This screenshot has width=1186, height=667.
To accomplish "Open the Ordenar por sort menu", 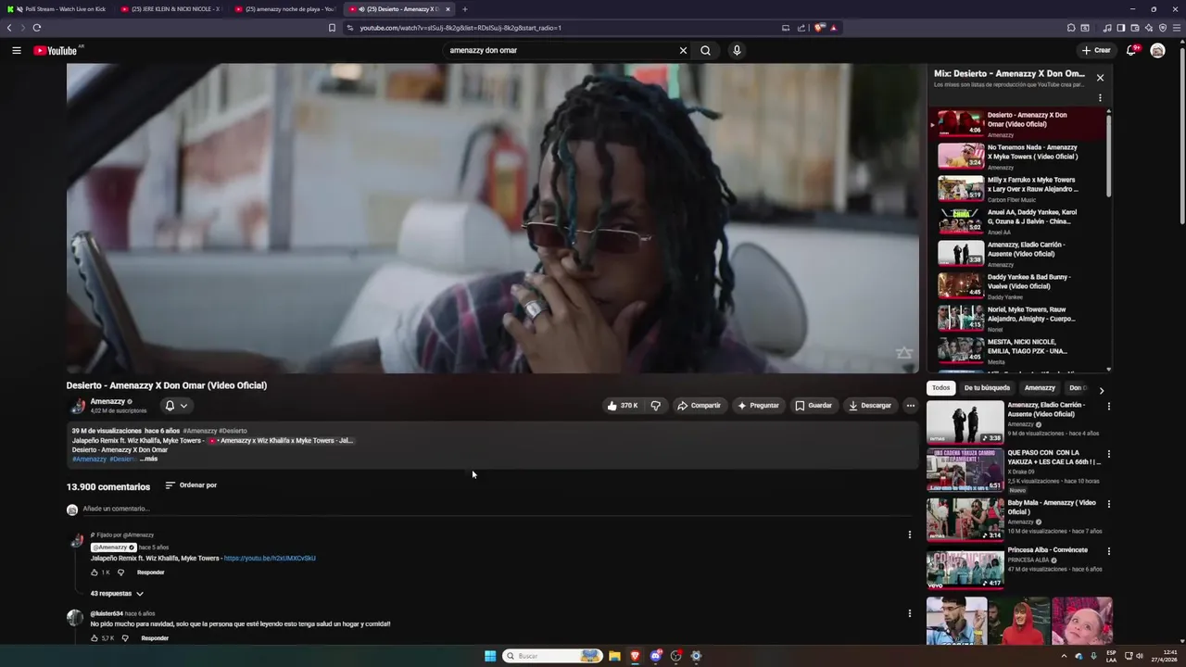I will click(191, 485).
